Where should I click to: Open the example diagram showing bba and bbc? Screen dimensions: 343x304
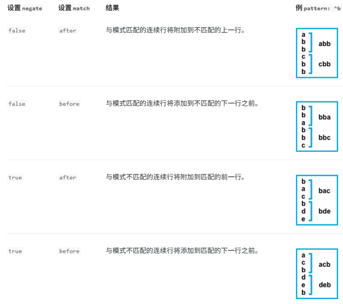(317, 127)
